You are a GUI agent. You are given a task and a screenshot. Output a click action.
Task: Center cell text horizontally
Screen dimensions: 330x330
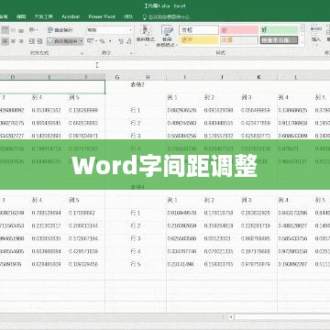click(x=13, y=41)
